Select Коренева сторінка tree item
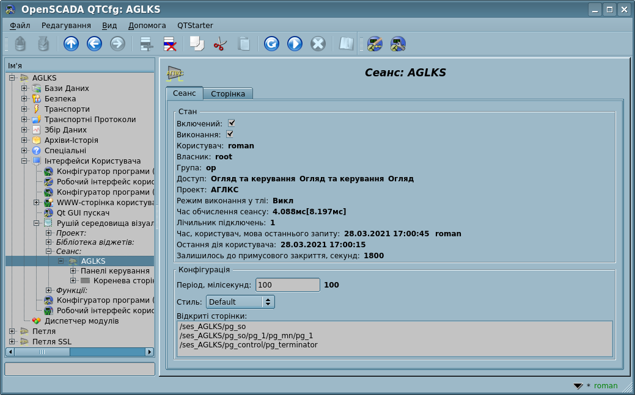Viewport: 635px width, 395px height. pos(123,280)
